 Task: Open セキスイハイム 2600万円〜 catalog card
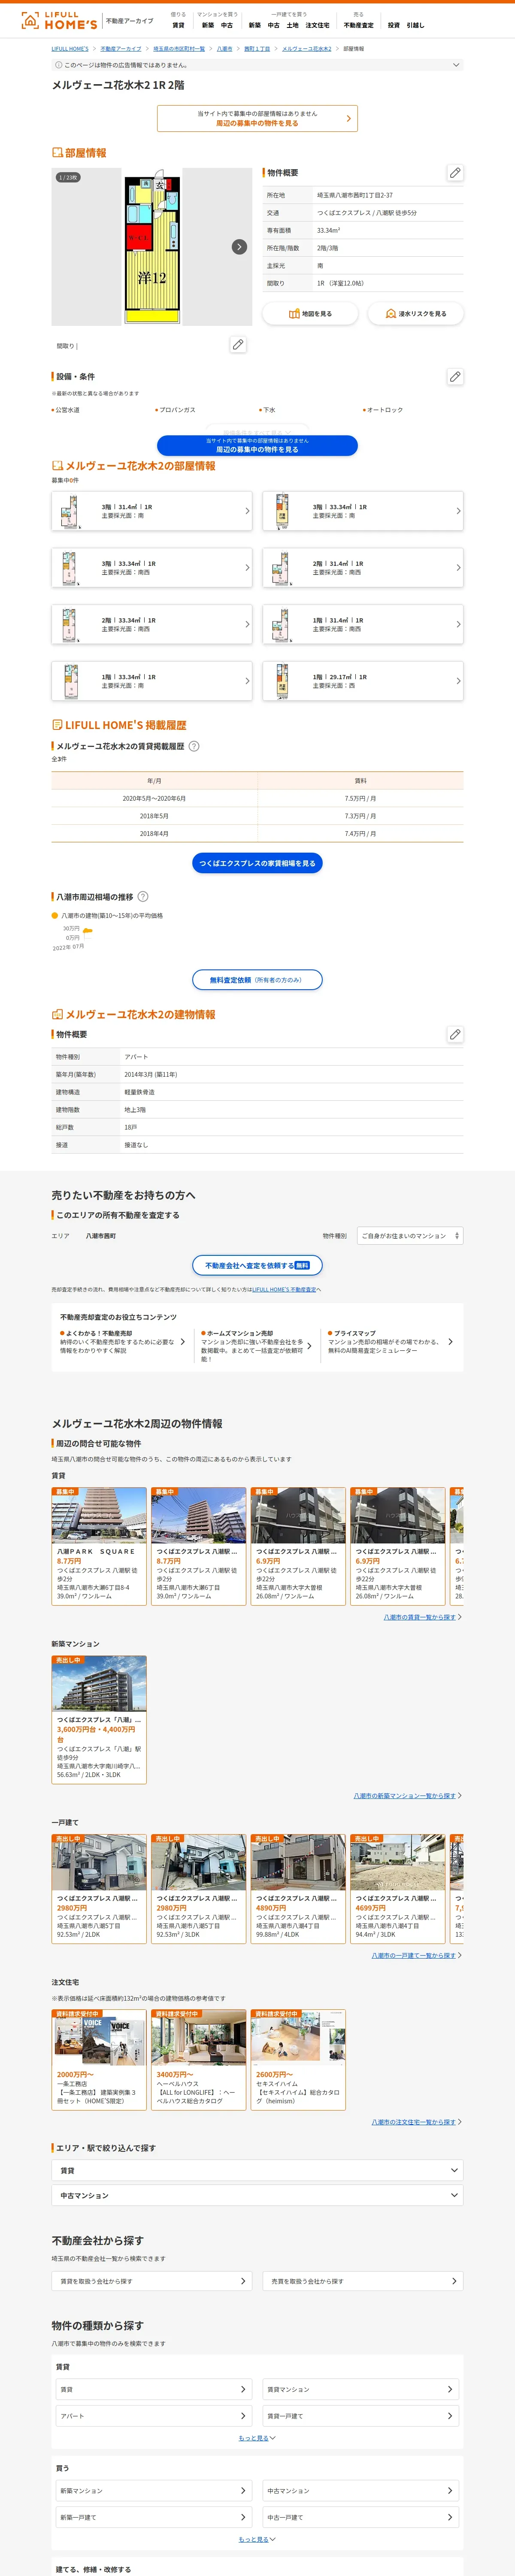pyautogui.click(x=298, y=2060)
